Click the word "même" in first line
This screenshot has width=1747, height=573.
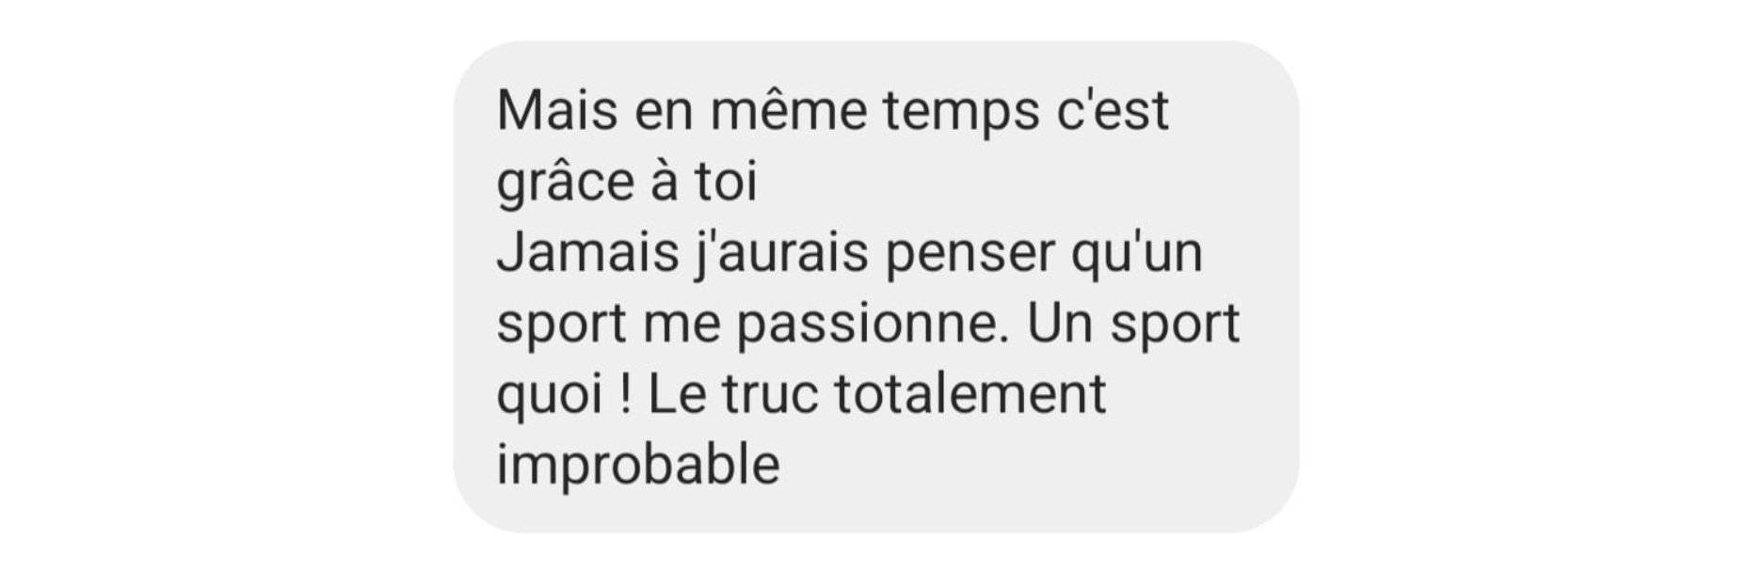coord(788,110)
